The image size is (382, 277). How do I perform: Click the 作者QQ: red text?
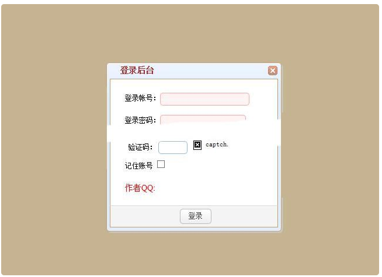pos(140,188)
